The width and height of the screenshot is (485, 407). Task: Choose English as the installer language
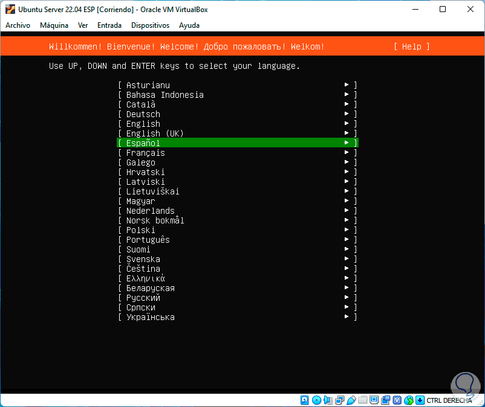pyautogui.click(x=238, y=124)
